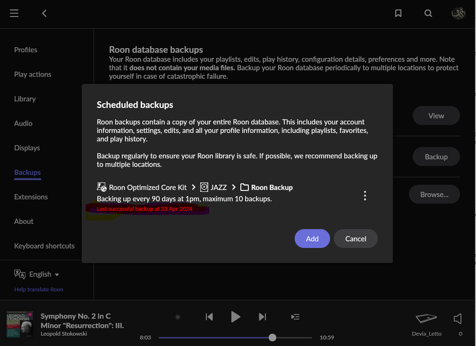Click the translate language icon

click(20, 274)
